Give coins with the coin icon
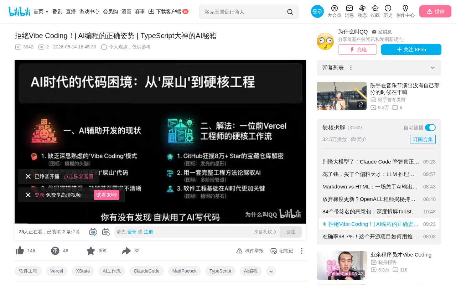This screenshot has height=285, width=456. (x=55, y=251)
